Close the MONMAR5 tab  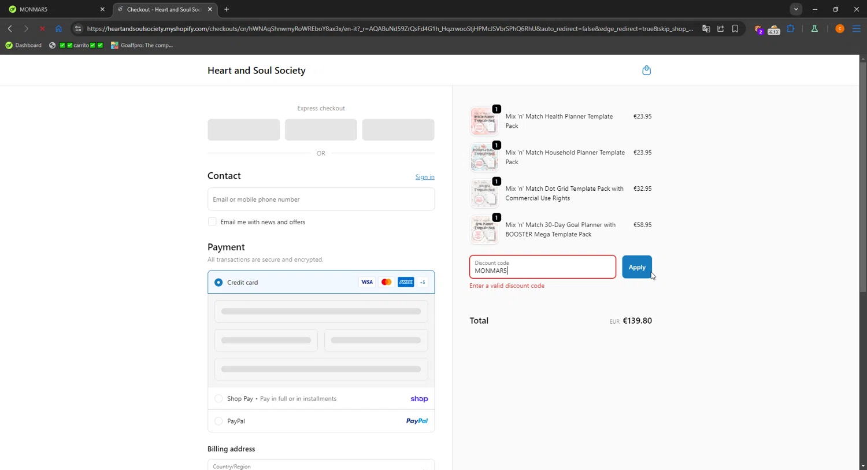coord(102,9)
